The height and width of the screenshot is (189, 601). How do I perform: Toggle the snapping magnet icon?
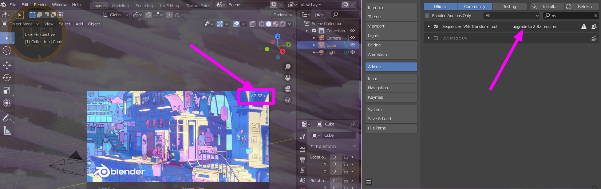pyautogui.click(x=149, y=15)
